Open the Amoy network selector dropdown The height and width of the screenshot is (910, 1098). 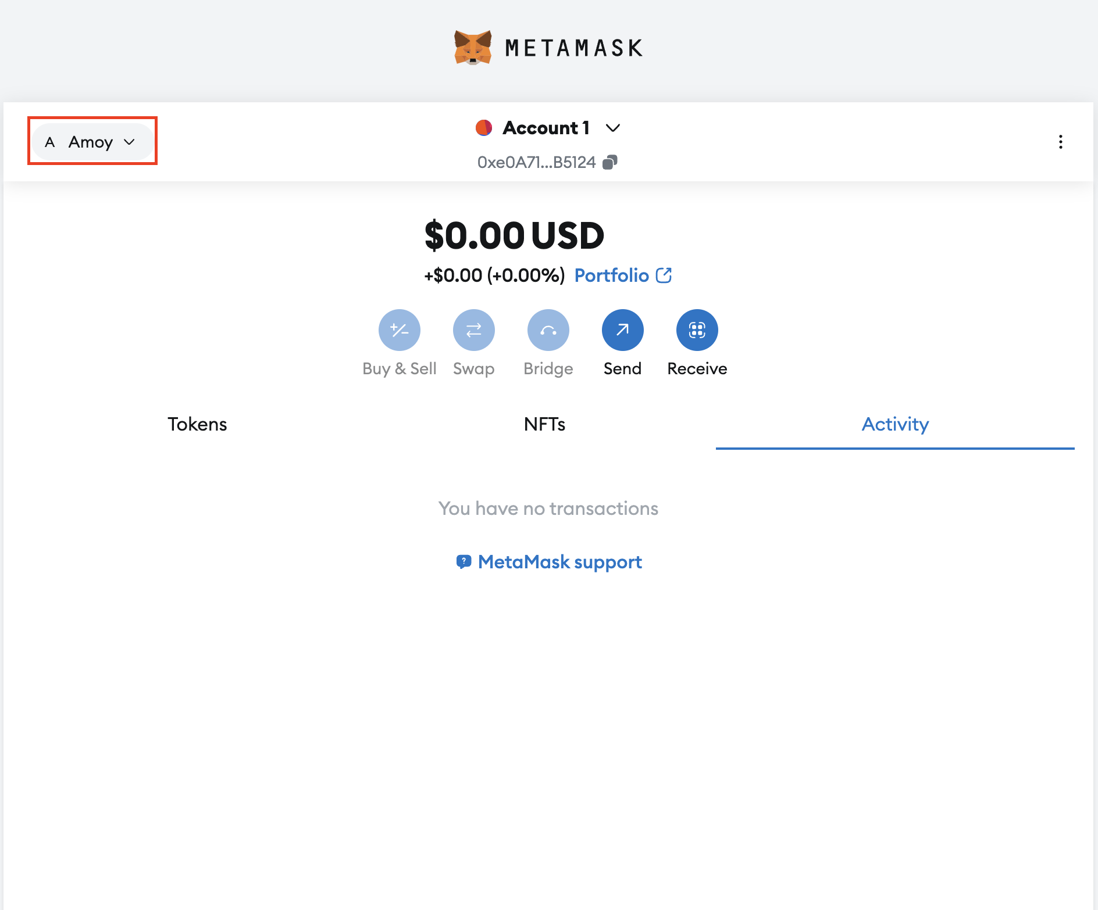92,142
